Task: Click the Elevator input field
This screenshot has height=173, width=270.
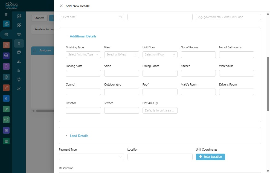Action: 83,110
